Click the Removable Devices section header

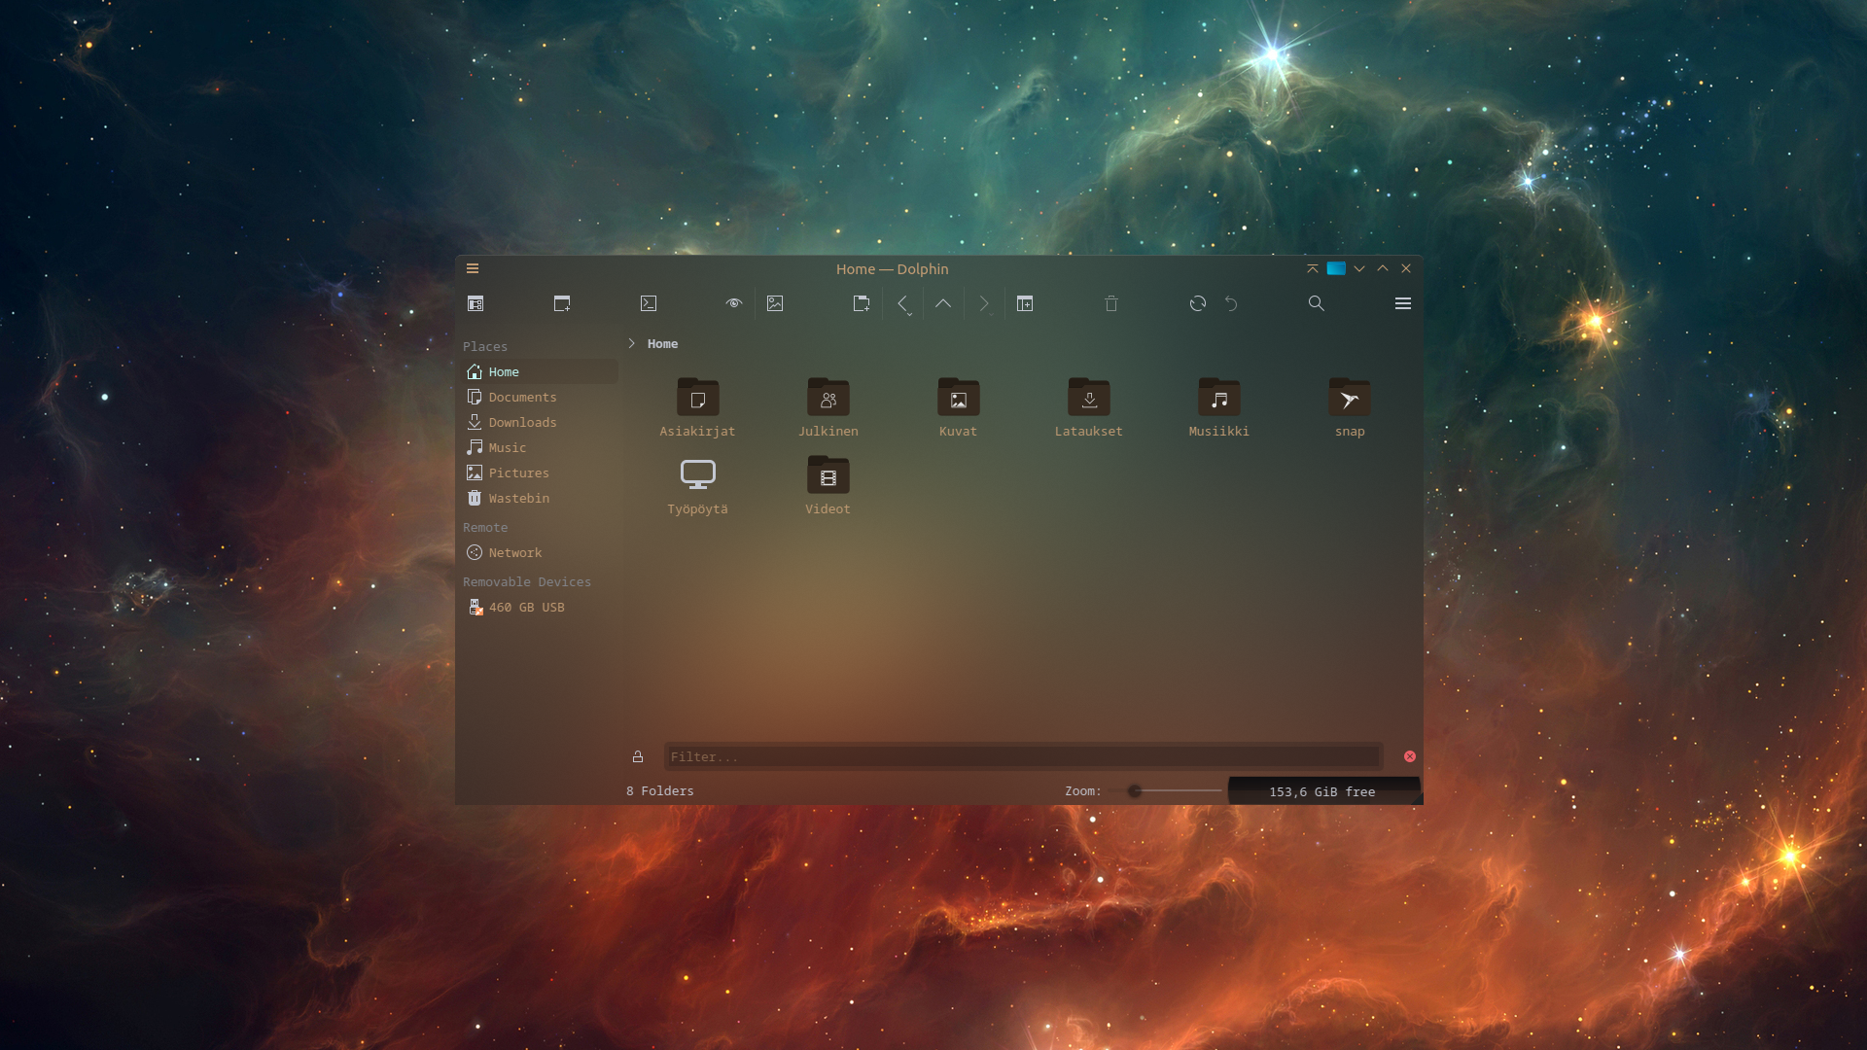(527, 581)
